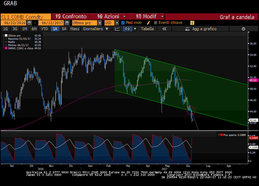
Task: Select the 6M time range button
Action: 34,29
